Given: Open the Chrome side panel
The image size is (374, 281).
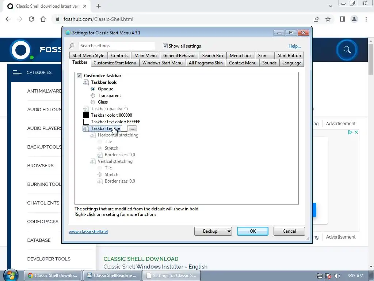Looking at the screenshot, I should click(343, 19).
